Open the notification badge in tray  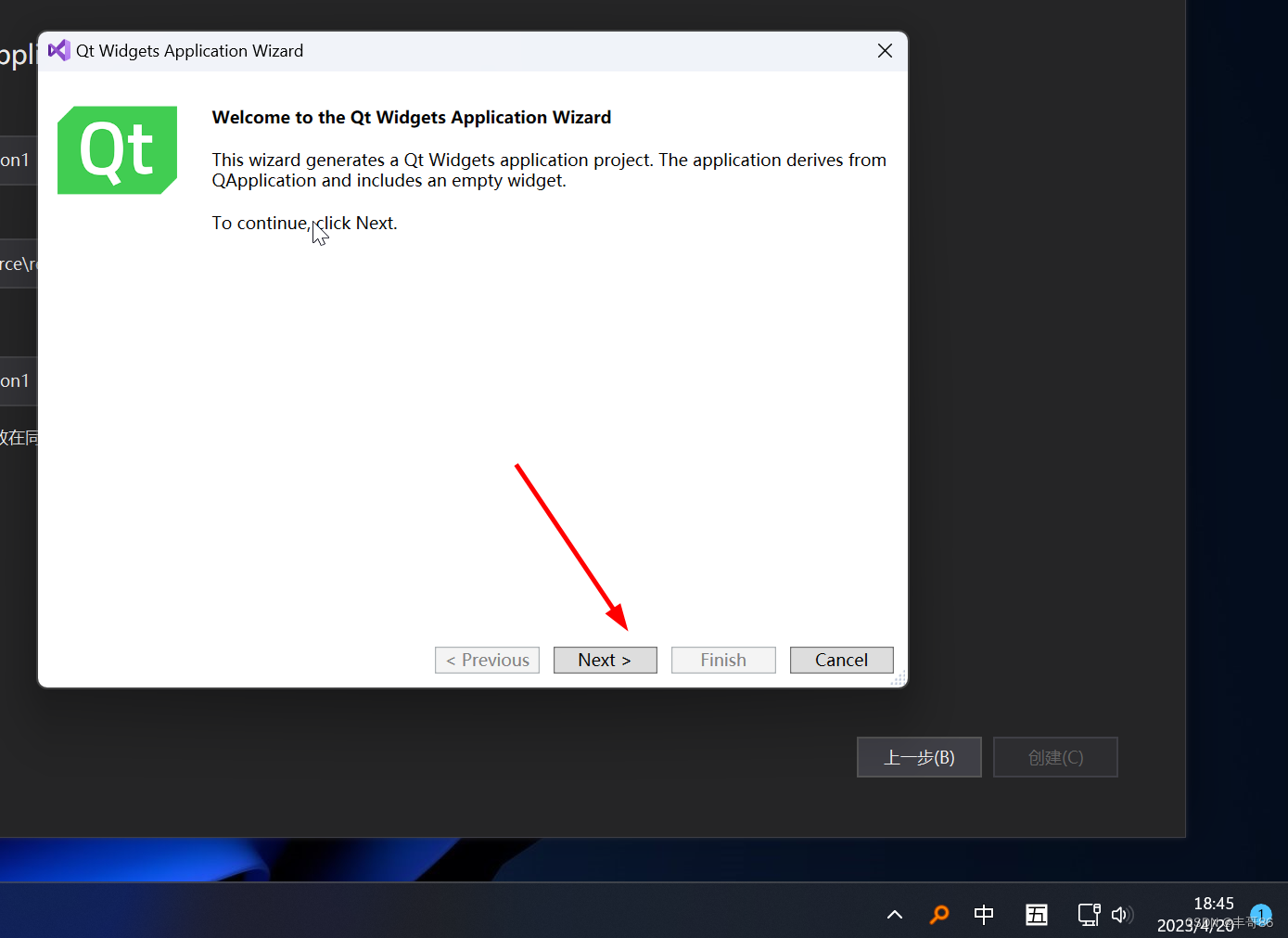click(1261, 915)
